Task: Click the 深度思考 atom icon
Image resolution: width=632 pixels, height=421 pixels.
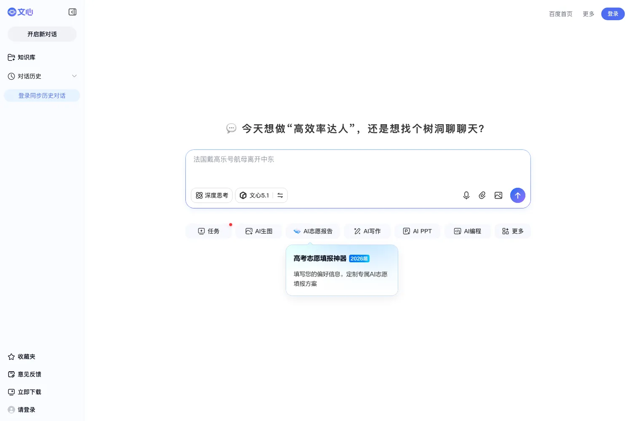Action: pos(199,195)
